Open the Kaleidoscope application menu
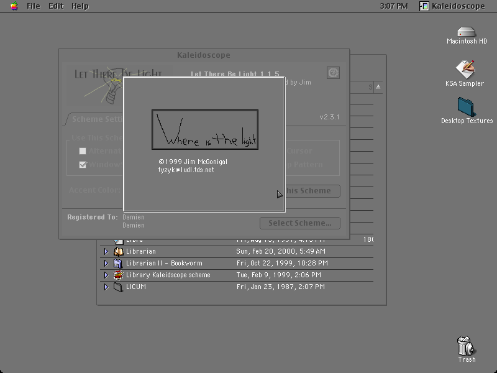The height and width of the screenshot is (373, 497). point(452,6)
